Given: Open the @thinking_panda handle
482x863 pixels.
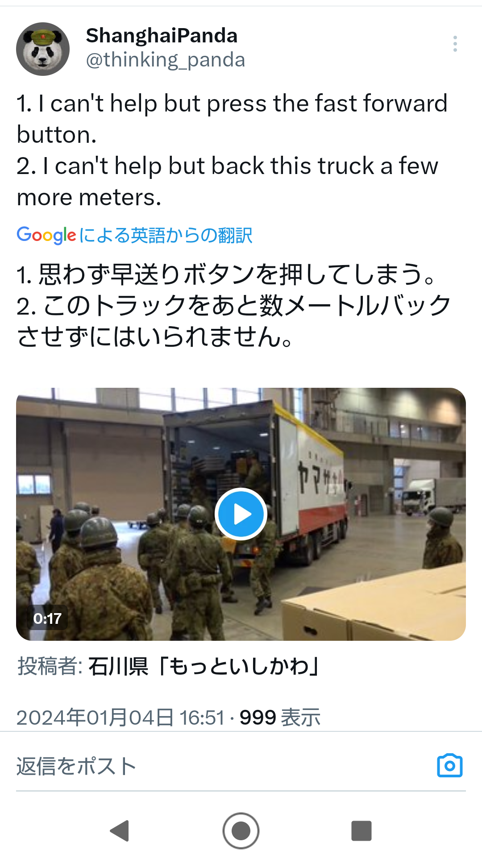Looking at the screenshot, I should pos(166,60).
